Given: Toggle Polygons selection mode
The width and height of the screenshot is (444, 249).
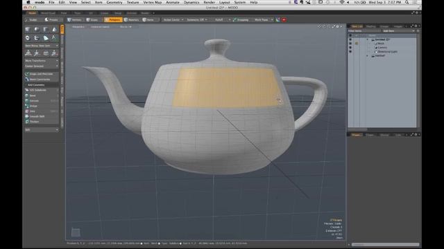Looking at the screenshot, I should [x=112, y=20].
